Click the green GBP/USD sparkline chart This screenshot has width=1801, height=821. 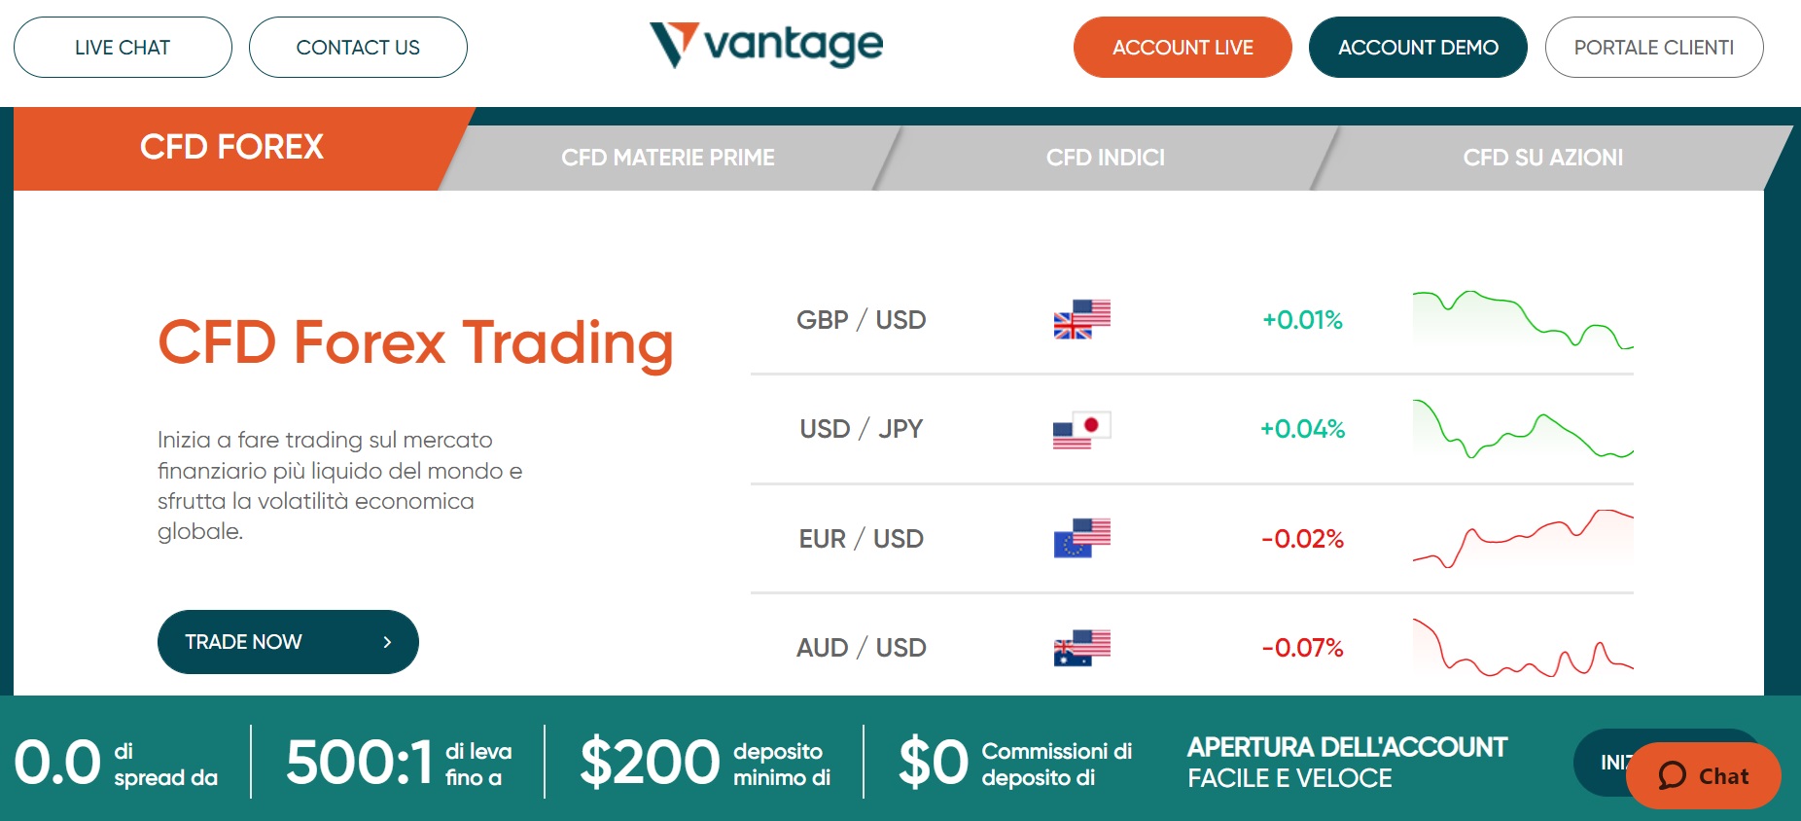point(1522,318)
